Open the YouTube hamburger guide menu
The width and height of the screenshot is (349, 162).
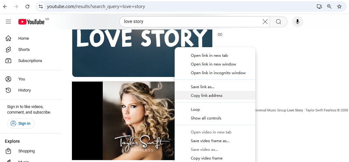point(8,21)
